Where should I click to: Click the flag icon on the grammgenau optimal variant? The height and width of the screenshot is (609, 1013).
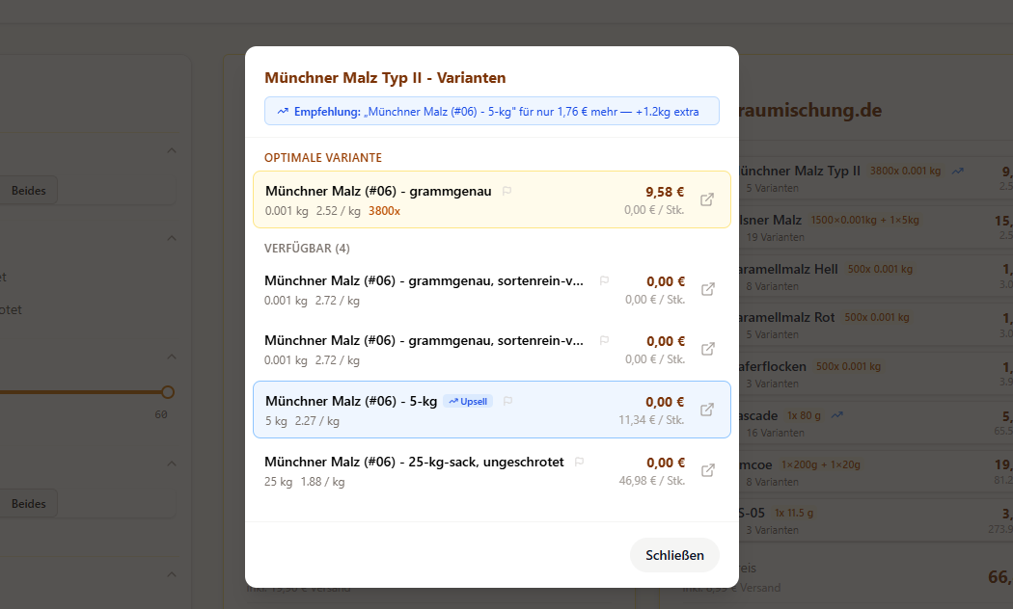(506, 191)
